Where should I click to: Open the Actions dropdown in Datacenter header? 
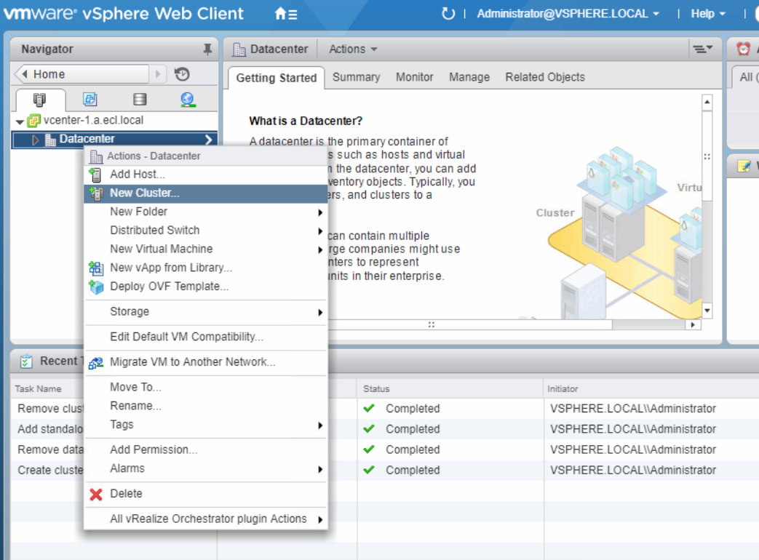[353, 49]
